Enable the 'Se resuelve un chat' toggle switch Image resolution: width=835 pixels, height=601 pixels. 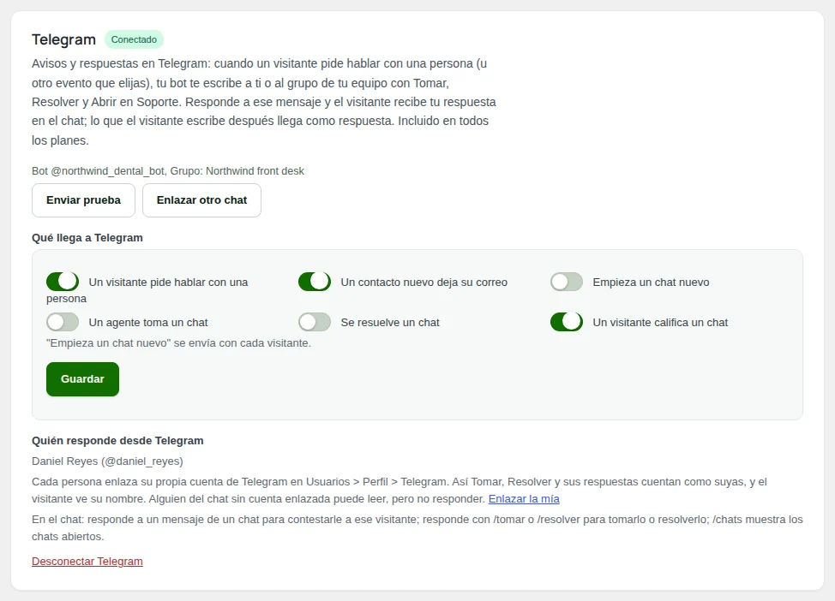coord(314,322)
